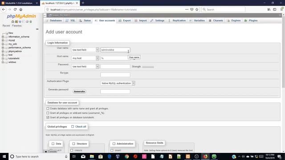Open the Password 'Use text field' dropdown
This screenshot has width=285, height=160.
(x=85, y=67)
